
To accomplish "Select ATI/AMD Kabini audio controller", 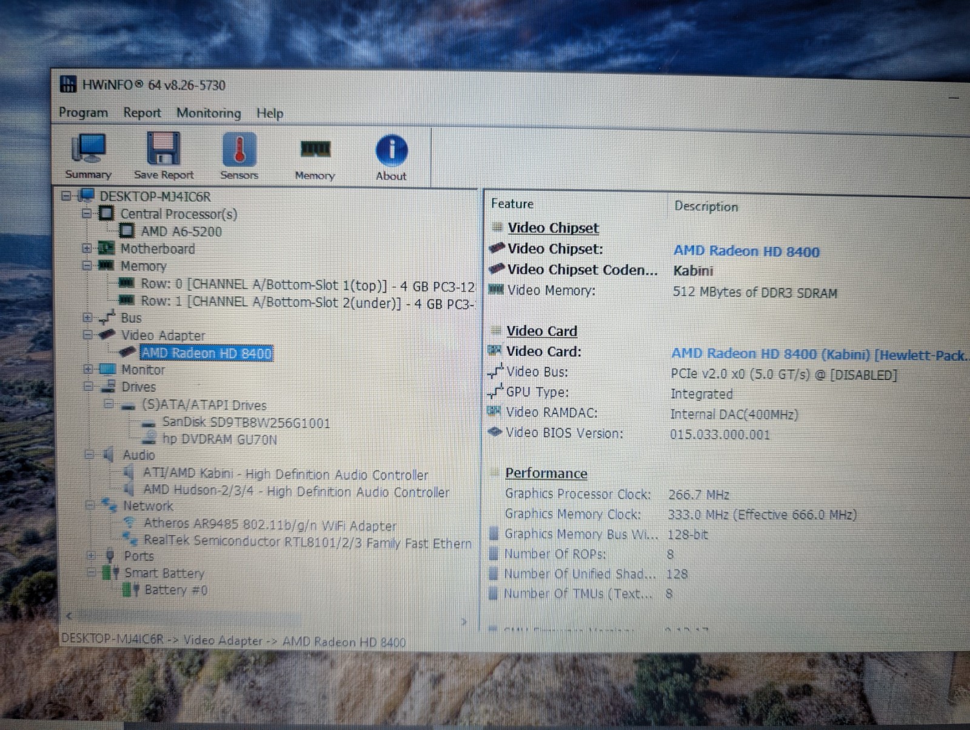I will tap(285, 474).
